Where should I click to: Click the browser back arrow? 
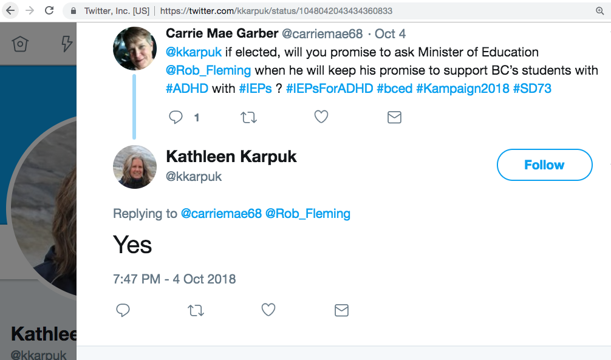pyautogui.click(x=10, y=10)
